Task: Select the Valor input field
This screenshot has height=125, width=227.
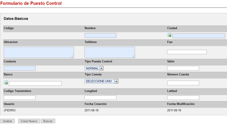Action: (x=183, y=68)
